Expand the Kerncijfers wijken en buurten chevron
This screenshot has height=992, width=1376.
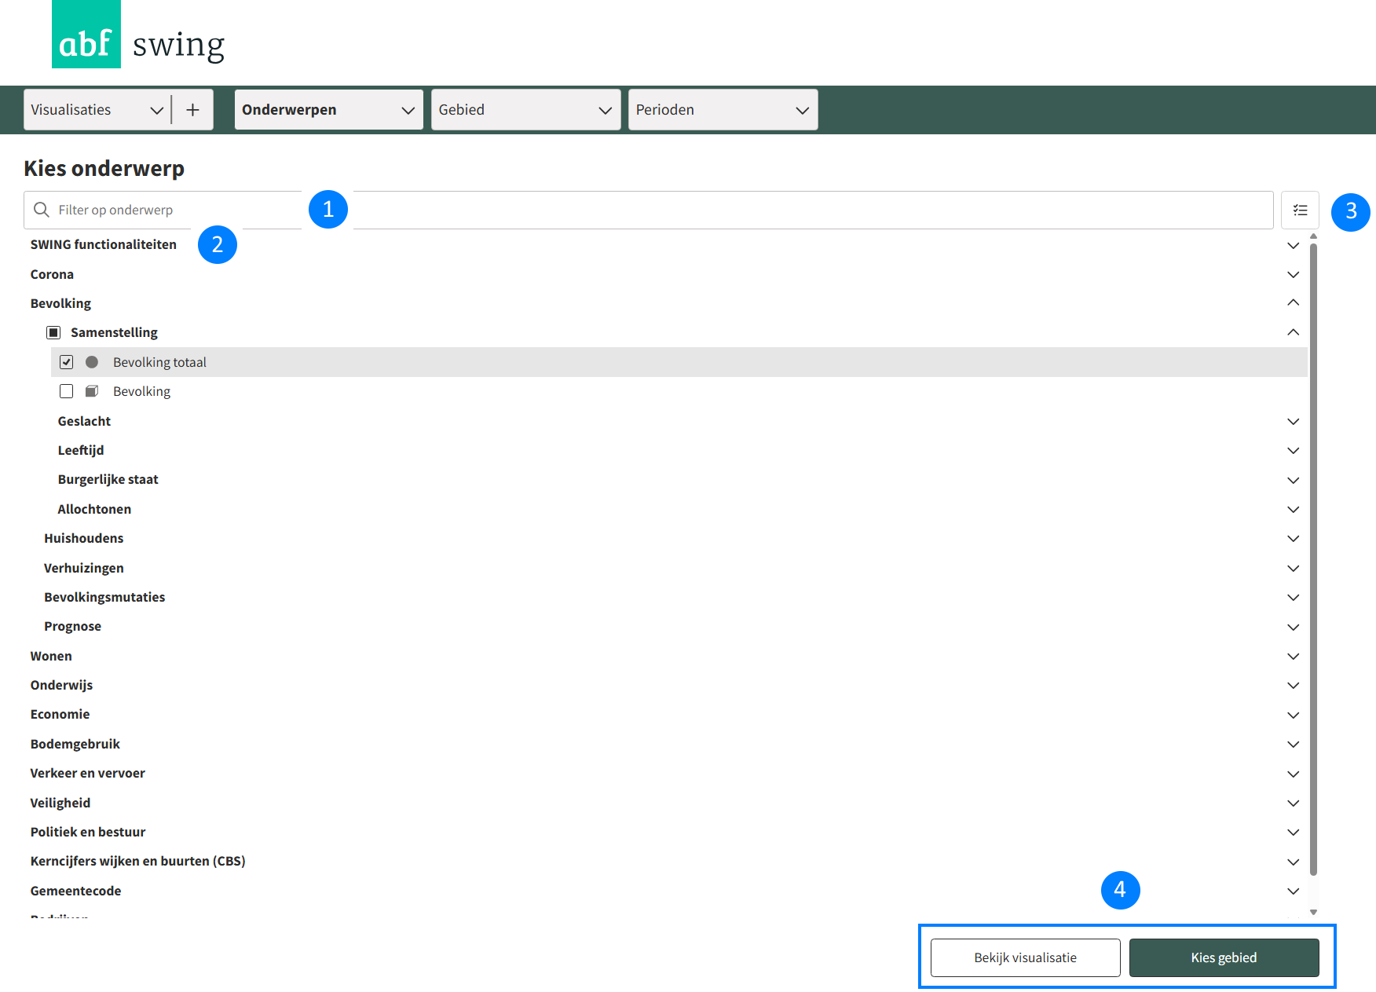point(1293,862)
